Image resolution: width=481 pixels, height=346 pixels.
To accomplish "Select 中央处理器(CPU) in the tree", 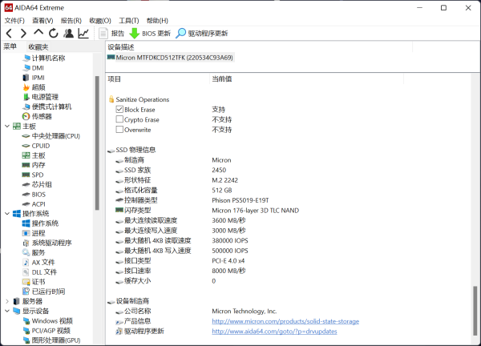I will (51, 136).
